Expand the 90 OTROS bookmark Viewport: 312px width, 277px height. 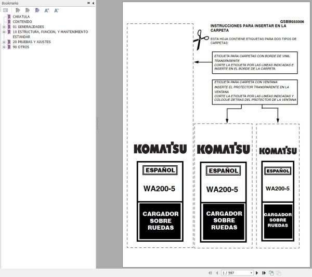tap(4, 47)
